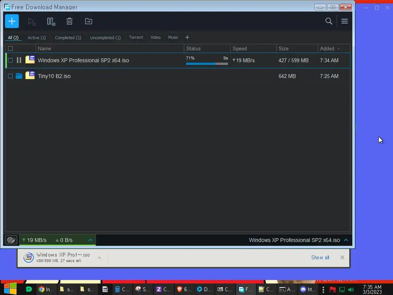
Task: Open the hamburger main menu
Action: click(x=344, y=22)
